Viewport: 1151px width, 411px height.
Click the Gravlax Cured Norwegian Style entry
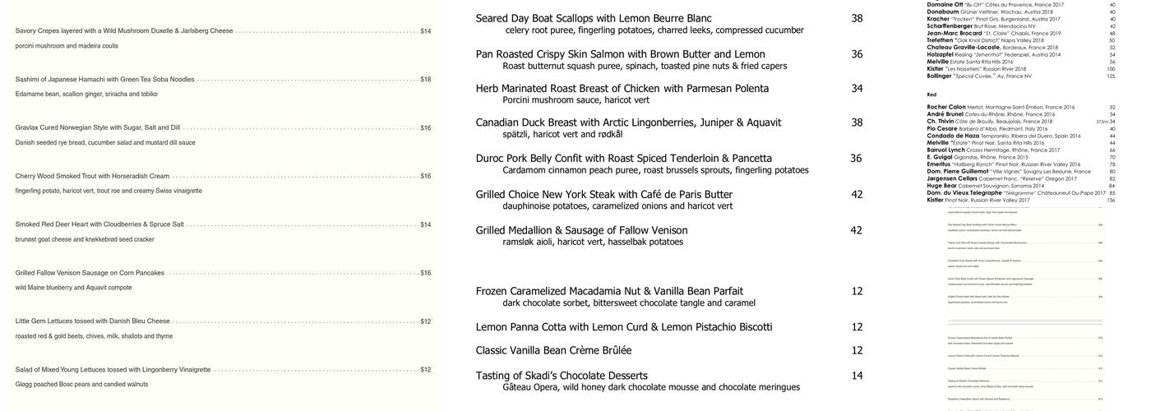(x=97, y=128)
